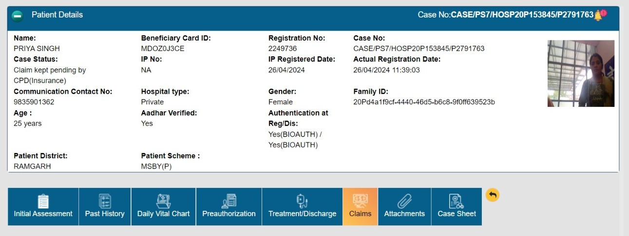Click the case number in header bar
Screen dimensions: 629x236
pos(522,15)
